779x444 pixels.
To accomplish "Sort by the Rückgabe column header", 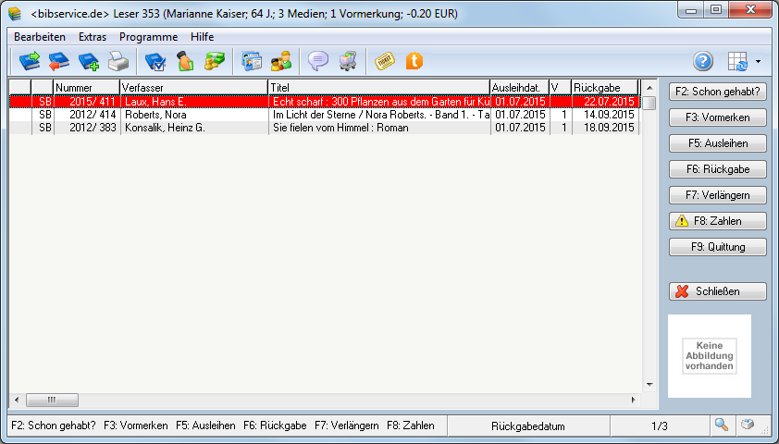I will click(603, 87).
